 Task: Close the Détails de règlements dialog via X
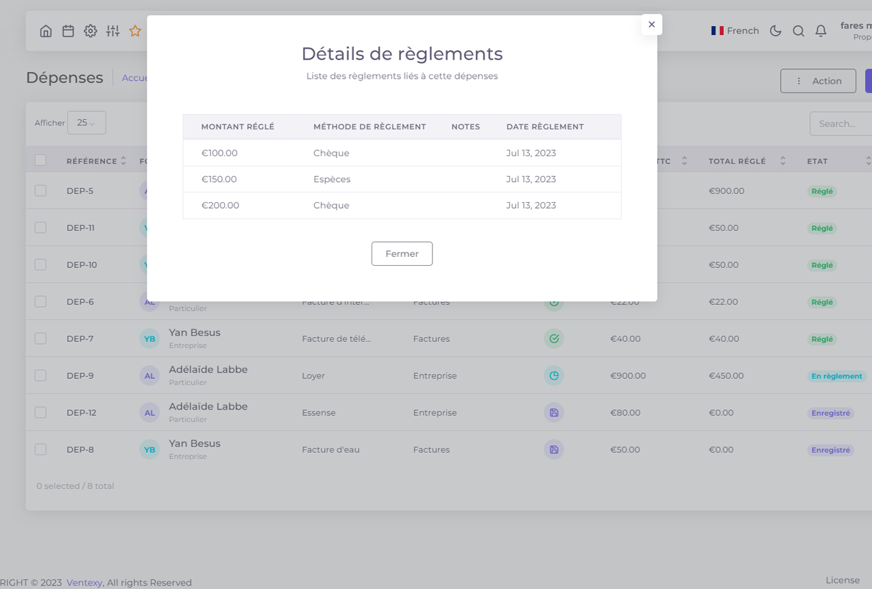click(x=651, y=24)
